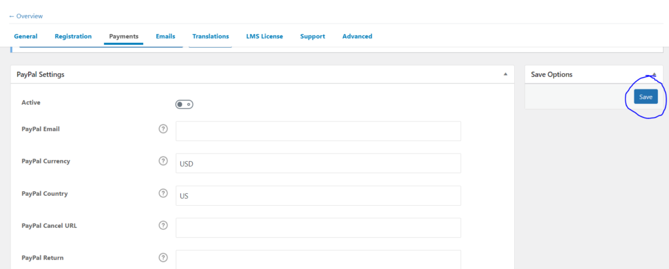Collapse the Save Options panel arrow
The height and width of the screenshot is (269, 669).
click(655, 74)
